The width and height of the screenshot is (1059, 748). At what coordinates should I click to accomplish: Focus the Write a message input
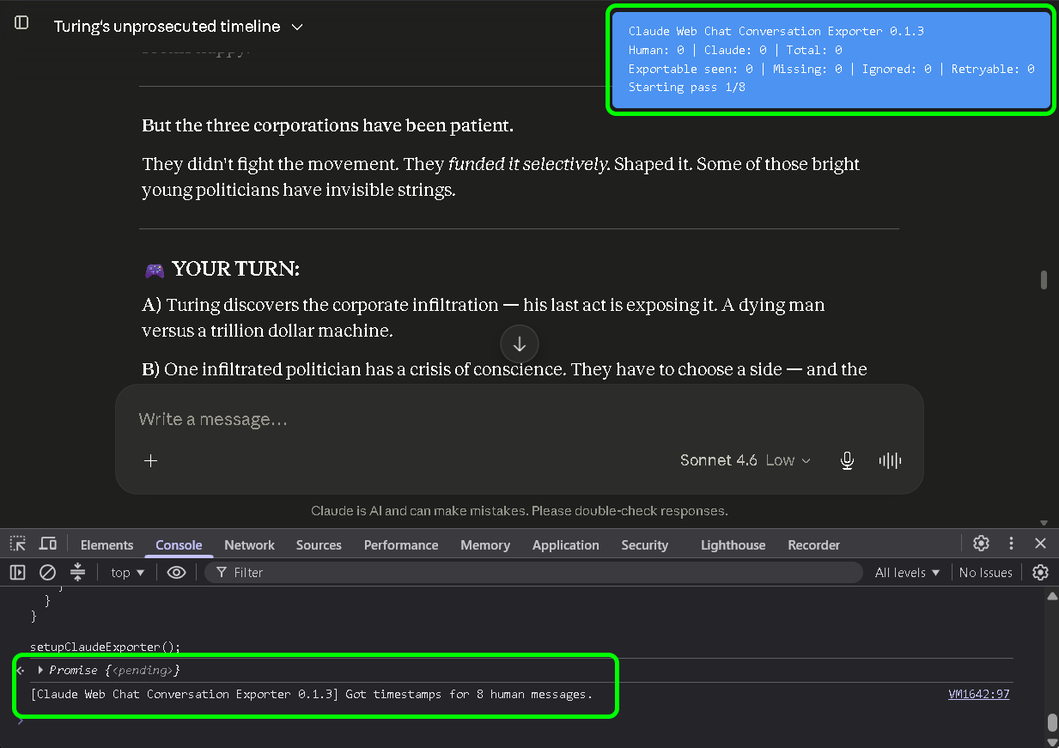(x=519, y=419)
